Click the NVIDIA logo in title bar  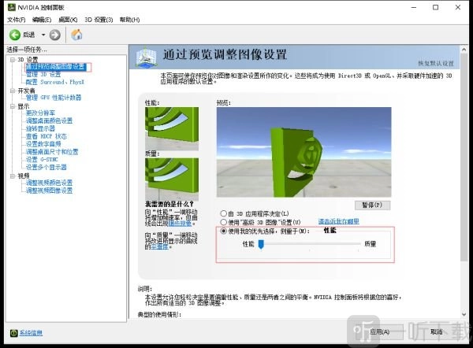(9, 6)
